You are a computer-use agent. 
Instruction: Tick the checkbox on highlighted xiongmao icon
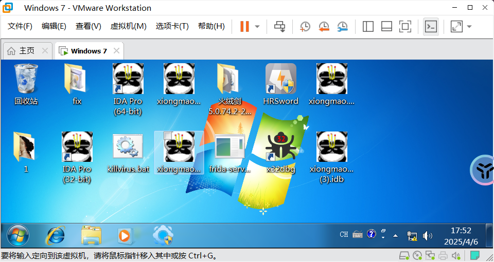(x=168, y=136)
